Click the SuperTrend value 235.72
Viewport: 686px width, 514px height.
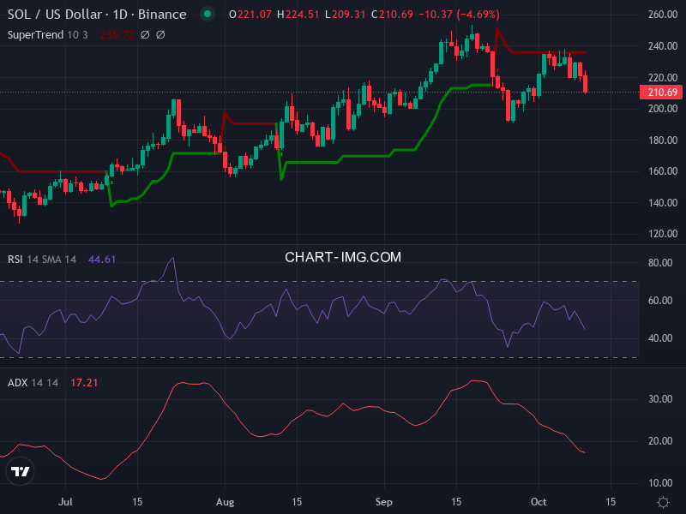point(117,34)
